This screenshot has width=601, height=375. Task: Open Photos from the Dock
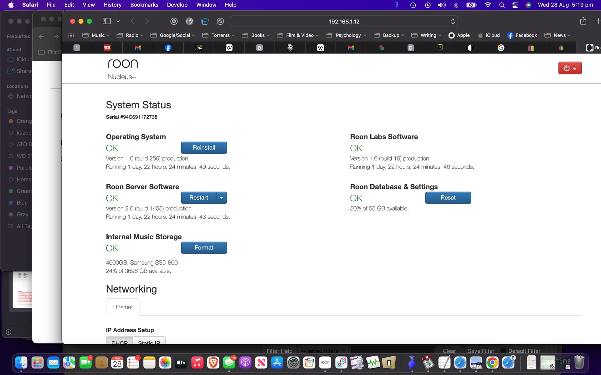(165, 362)
